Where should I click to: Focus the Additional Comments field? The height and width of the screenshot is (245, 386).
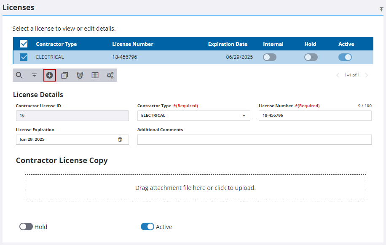254,140
